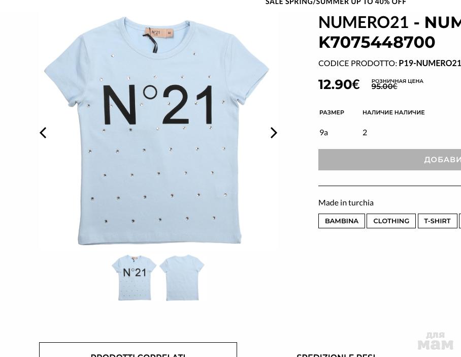
Task: Open the Prodotti Correlati tab
Action: (138, 350)
